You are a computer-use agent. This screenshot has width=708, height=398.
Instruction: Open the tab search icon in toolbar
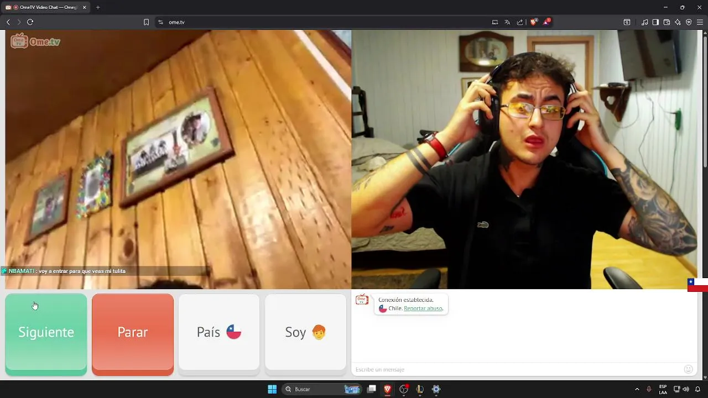[627, 22]
